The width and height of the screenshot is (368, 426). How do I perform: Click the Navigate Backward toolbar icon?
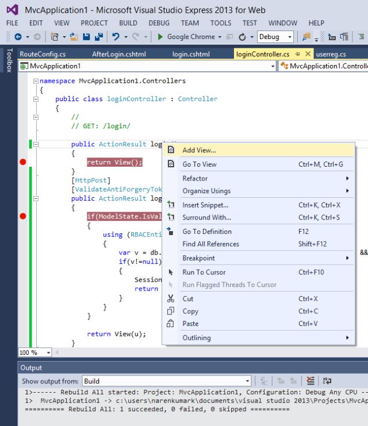pos(18,37)
